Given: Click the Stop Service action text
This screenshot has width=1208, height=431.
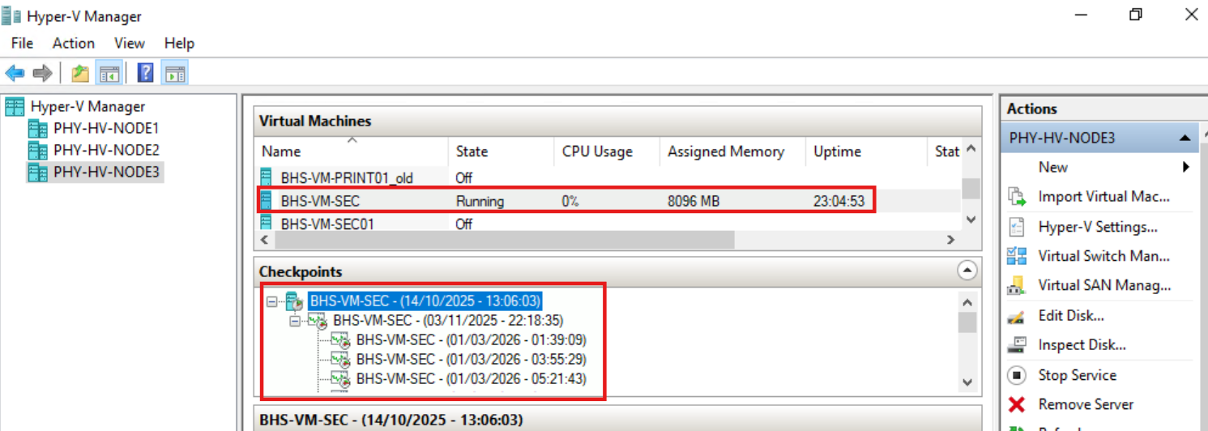Looking at the screenshot, I should tap(1078, 375).
